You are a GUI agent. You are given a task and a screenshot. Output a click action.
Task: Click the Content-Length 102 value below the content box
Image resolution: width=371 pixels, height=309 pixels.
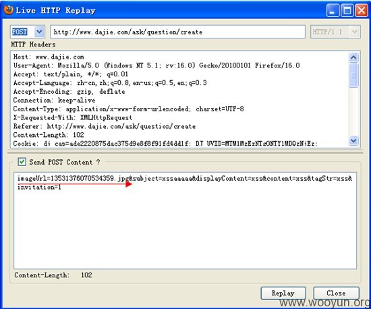pos(86,275)
